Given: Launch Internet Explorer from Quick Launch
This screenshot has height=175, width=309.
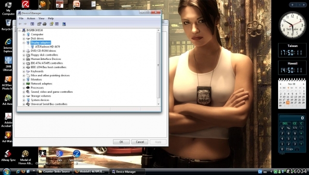Looking at the screenshot, I should click(18, 172).
